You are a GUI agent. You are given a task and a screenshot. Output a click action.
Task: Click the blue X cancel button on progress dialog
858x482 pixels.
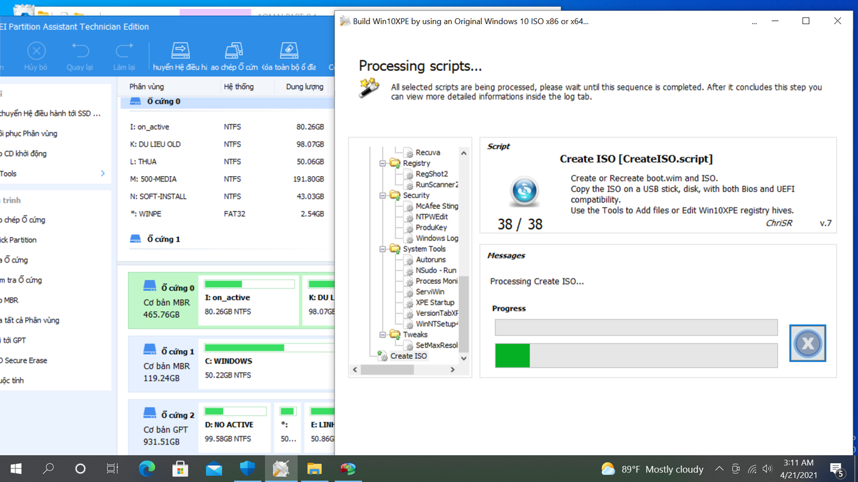point(807,343)
